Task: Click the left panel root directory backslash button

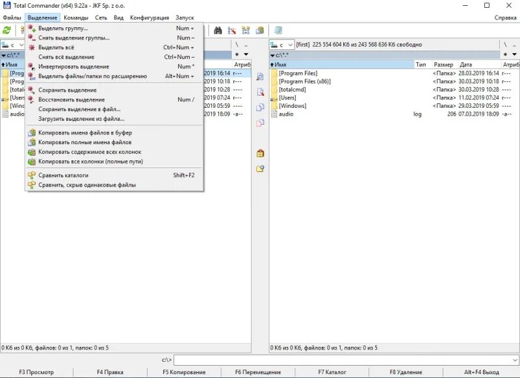Action: coord(237,44)
